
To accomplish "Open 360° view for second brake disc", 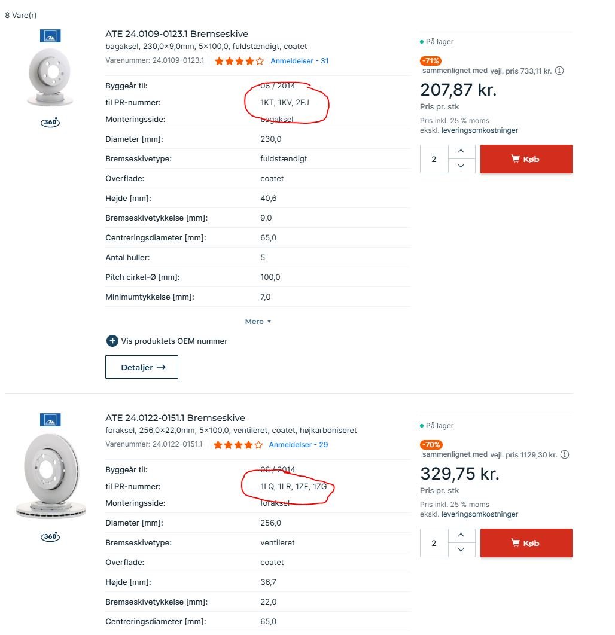I will point(50,536).
